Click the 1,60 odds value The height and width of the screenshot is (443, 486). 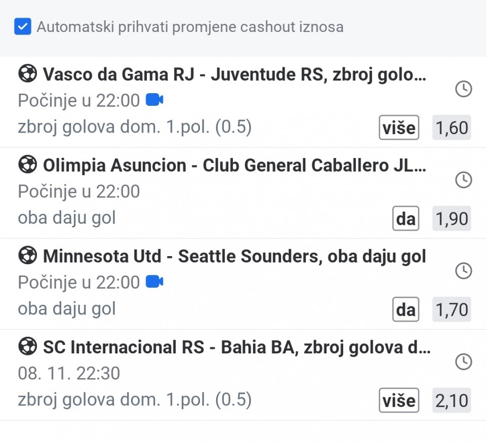click(452, 128)
